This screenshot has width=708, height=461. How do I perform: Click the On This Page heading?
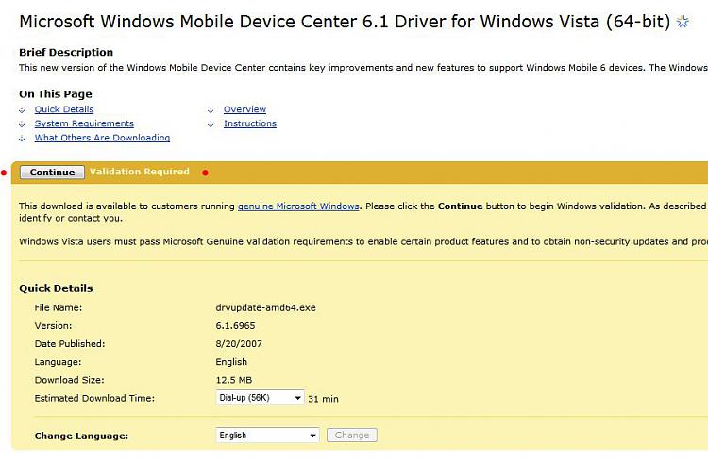[x=56, y=94]
